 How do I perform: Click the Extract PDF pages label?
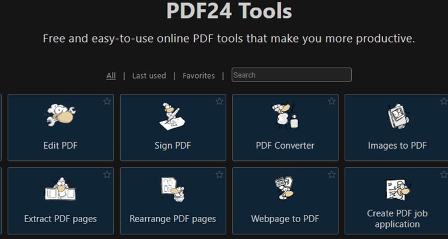(61, 219)
